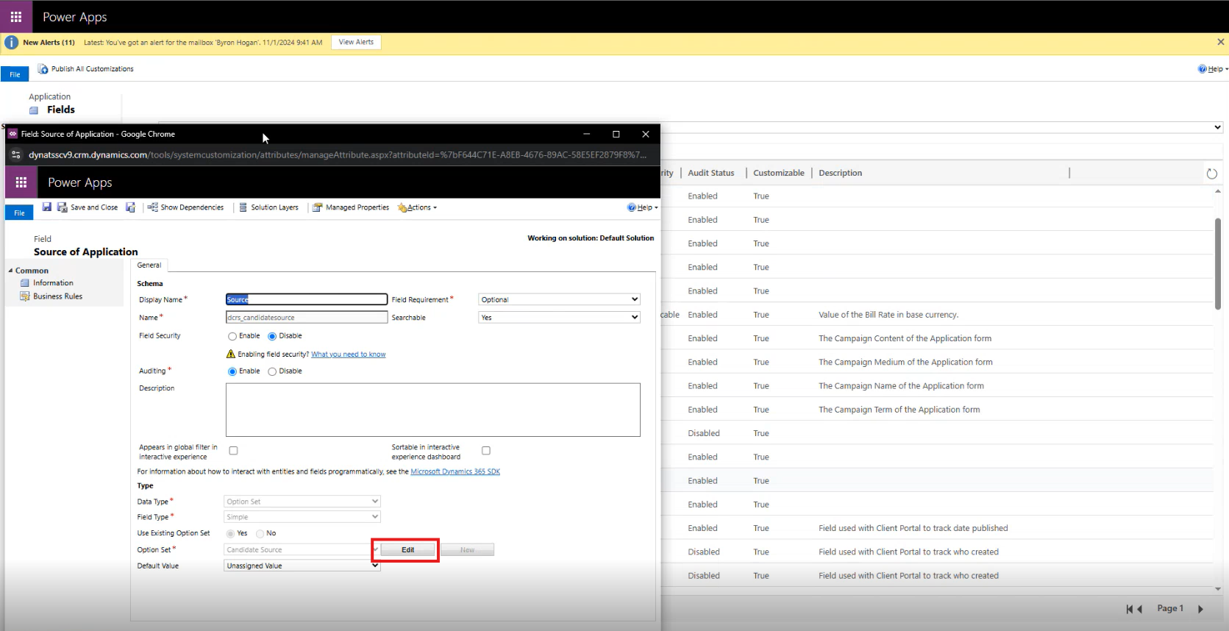
Task: Click 'Value of the Bill Rate in base currency.'
Action: pos(888,315)
